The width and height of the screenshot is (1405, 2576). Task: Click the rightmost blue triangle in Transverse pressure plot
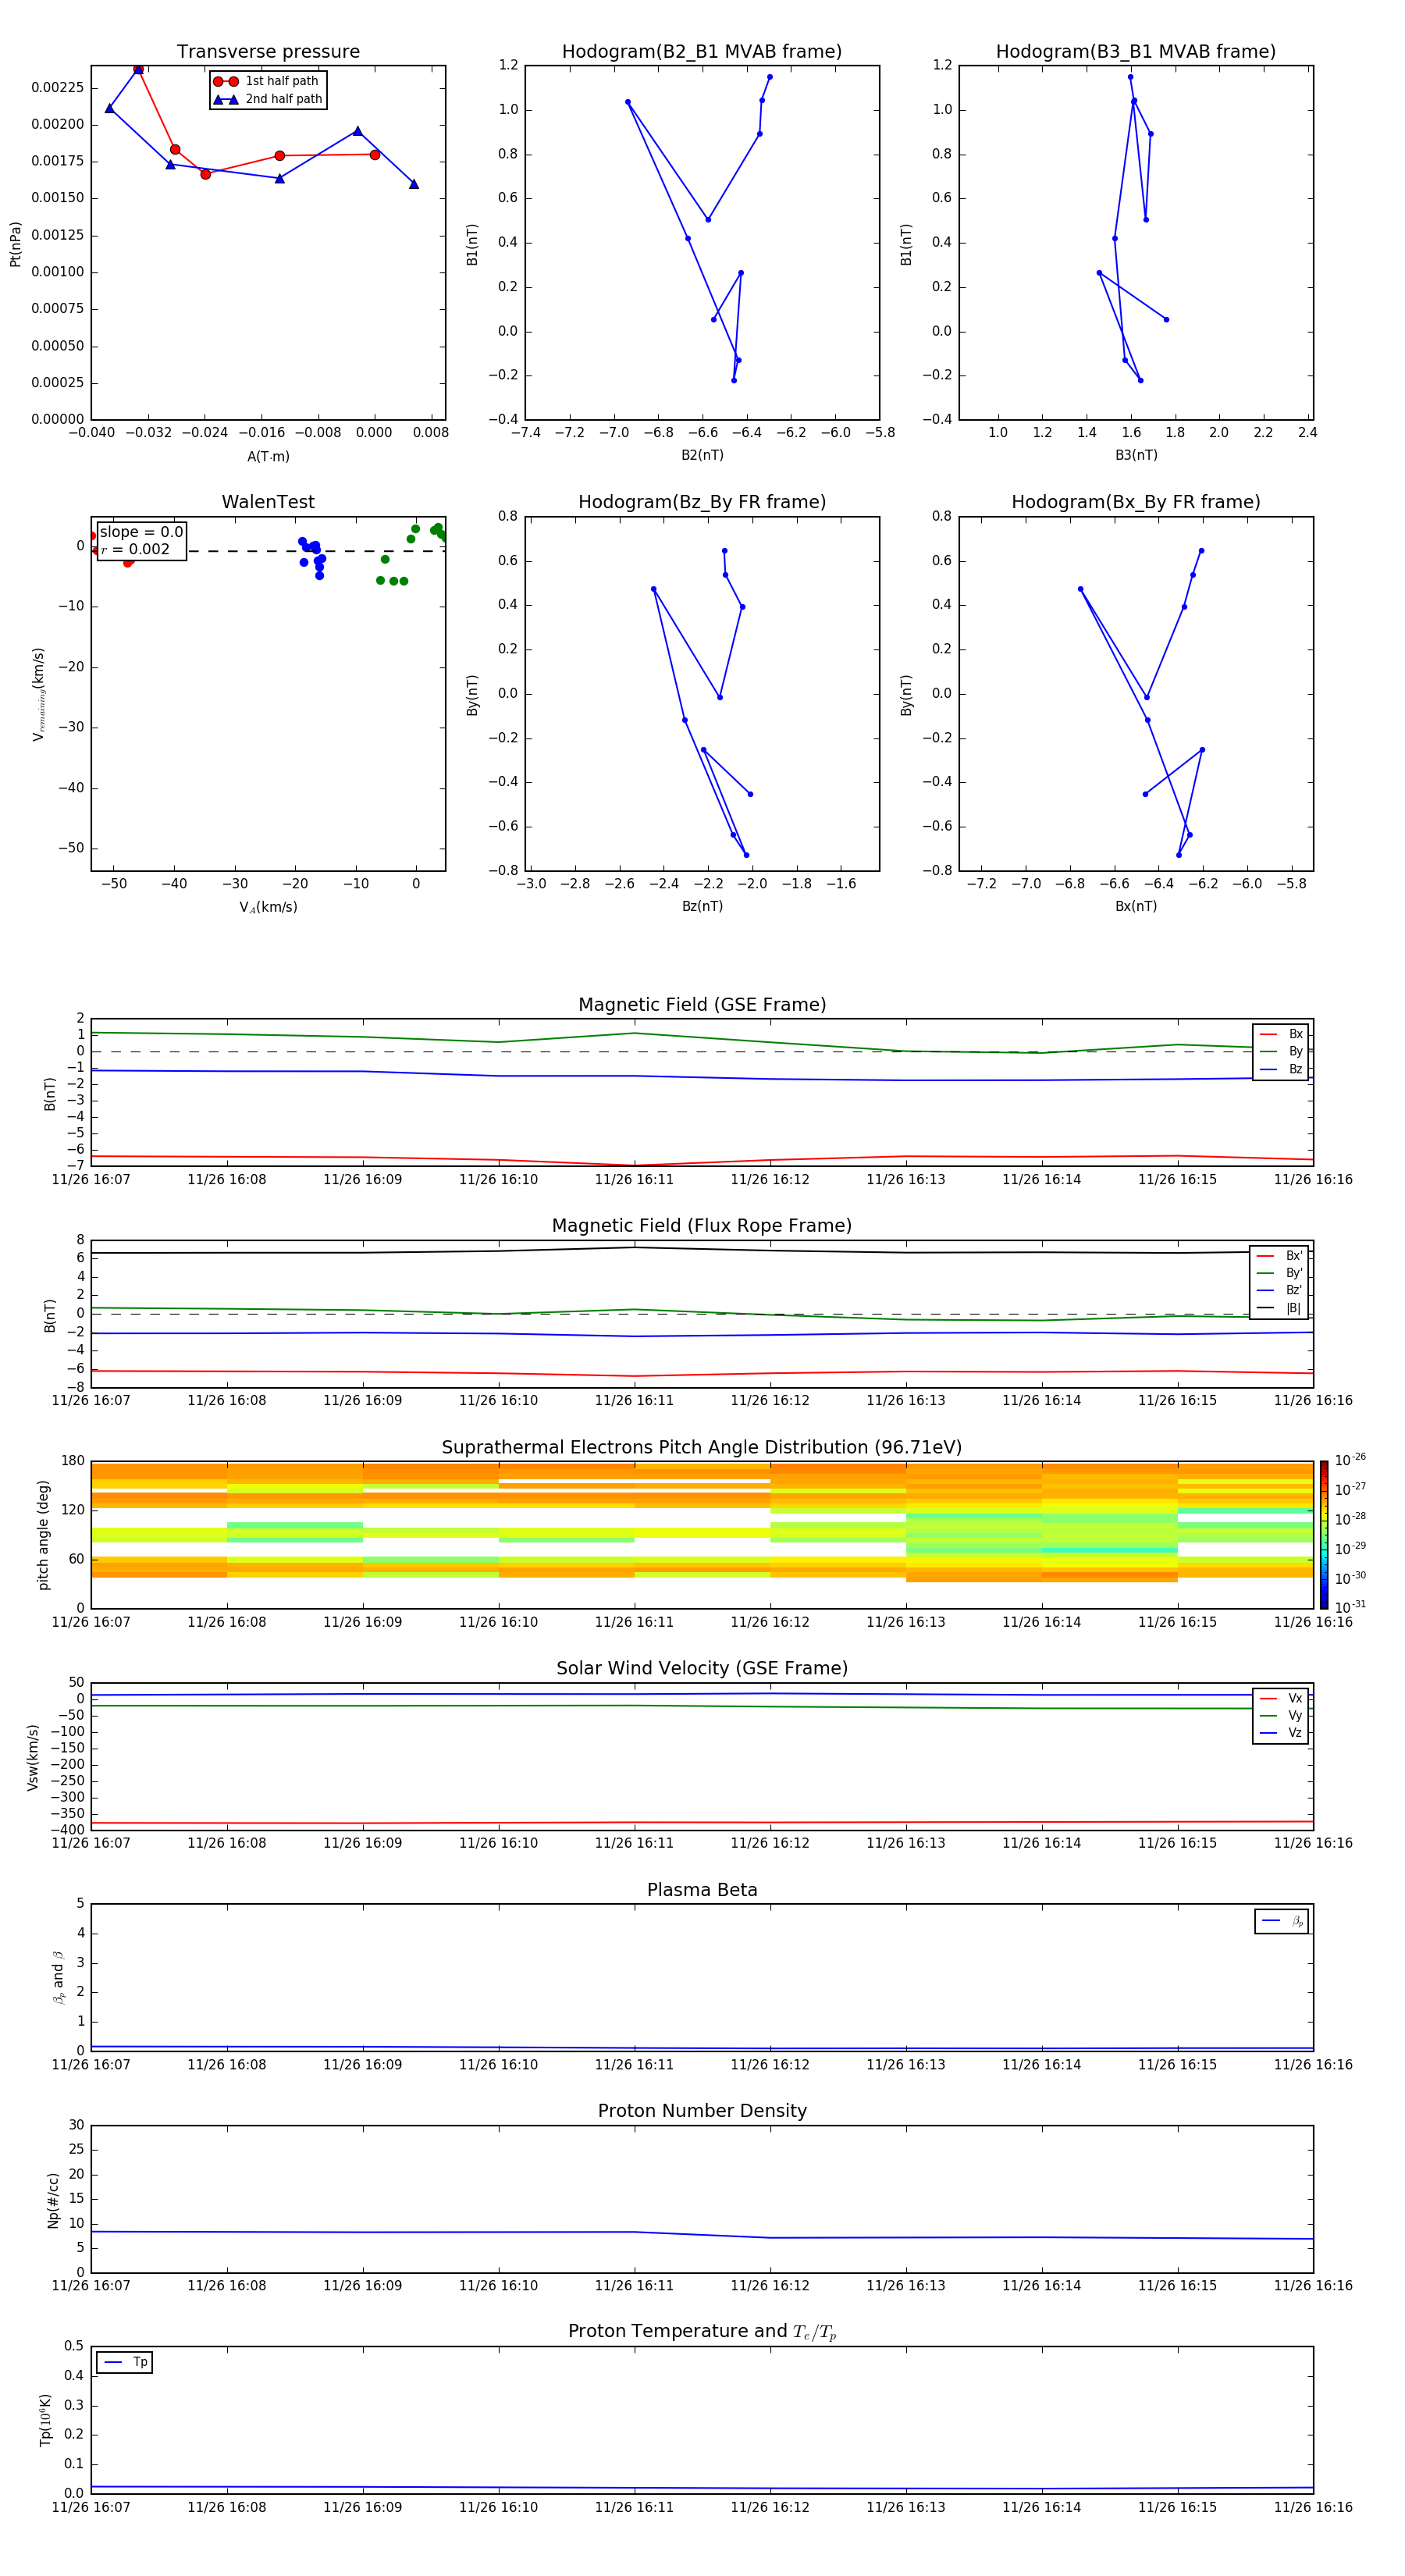pos(414,184)
